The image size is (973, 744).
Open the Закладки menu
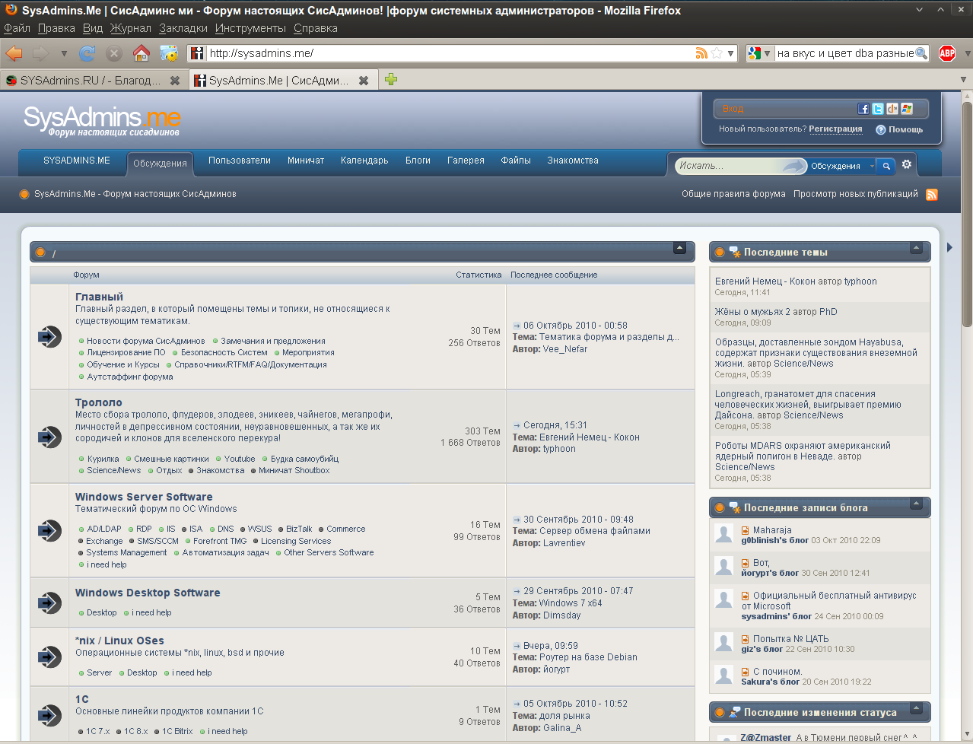183,28
